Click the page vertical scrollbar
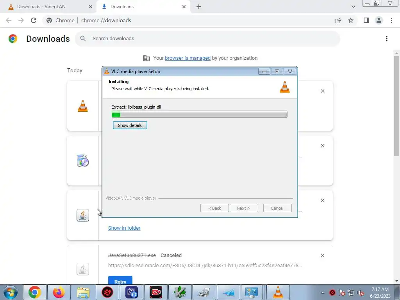Screen dimensions: 400x300 pyautogui.click(x=396, y=106)
